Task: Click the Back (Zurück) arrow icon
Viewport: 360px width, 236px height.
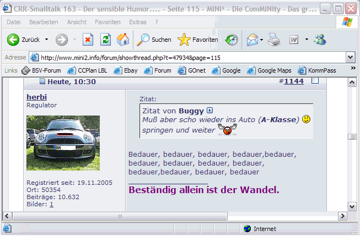Action: pos(13,40)
